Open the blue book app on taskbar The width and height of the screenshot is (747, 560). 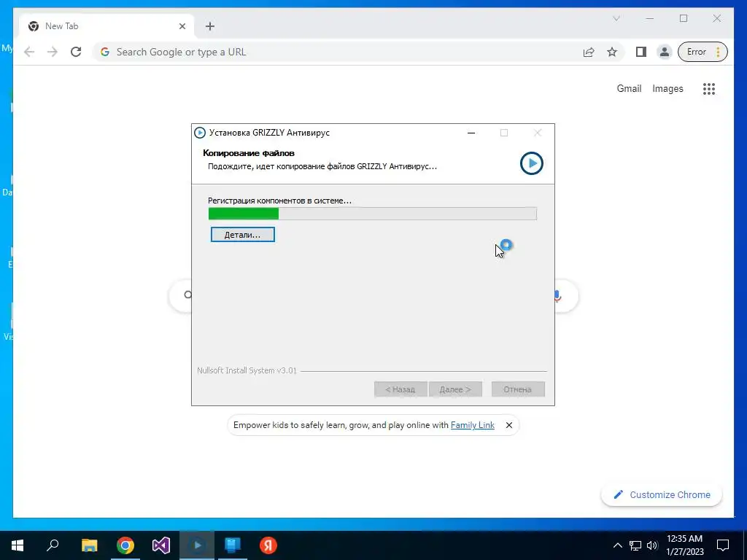[233, 545]
